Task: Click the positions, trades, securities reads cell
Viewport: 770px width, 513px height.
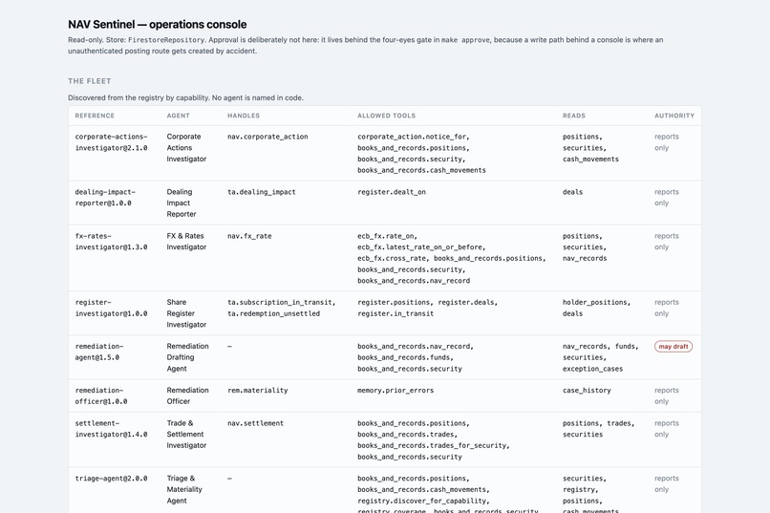Action: (599, 429)
